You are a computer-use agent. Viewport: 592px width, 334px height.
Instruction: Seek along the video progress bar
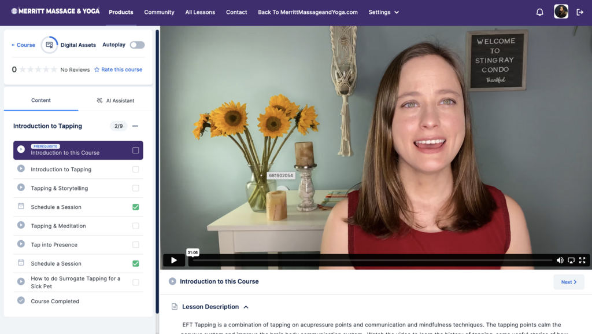tap(370, 260)
